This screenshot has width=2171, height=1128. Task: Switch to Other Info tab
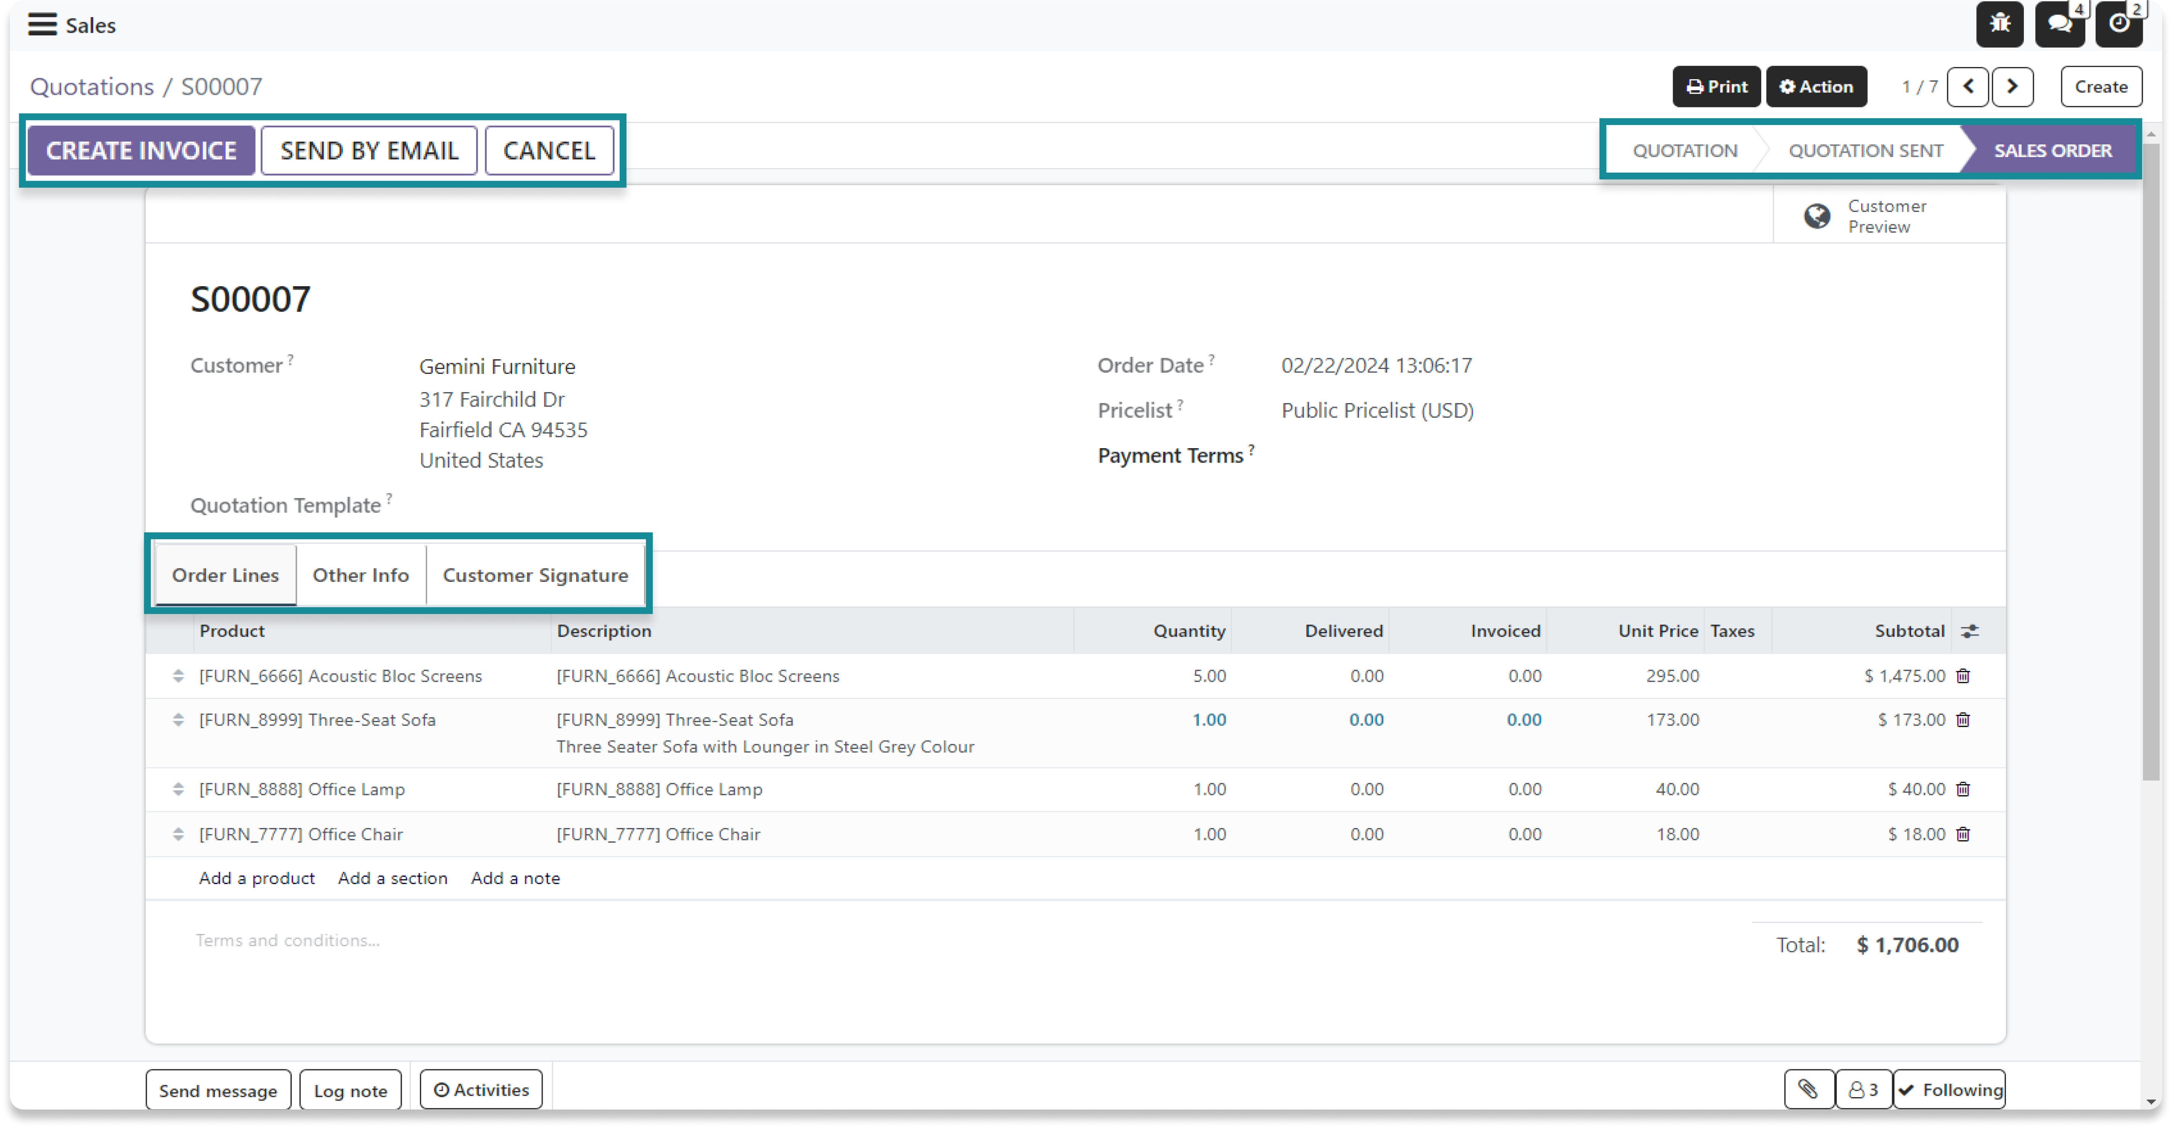click(361, 575)
